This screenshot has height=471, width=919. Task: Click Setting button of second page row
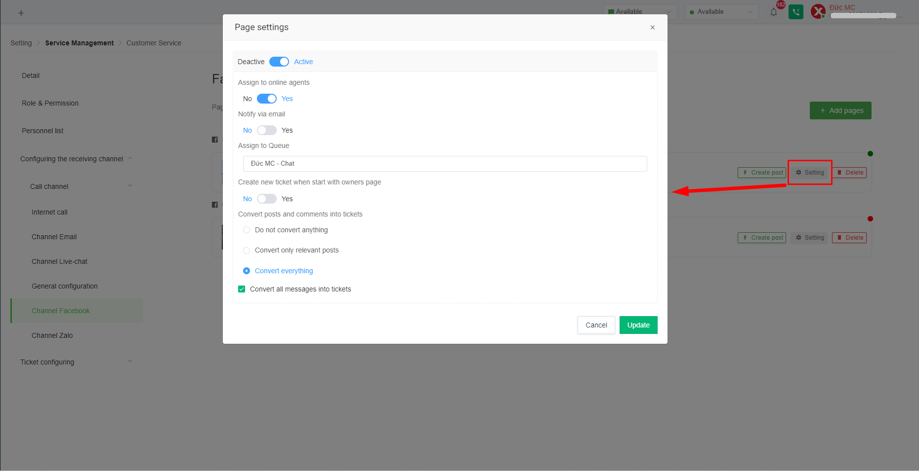[810, 238]
